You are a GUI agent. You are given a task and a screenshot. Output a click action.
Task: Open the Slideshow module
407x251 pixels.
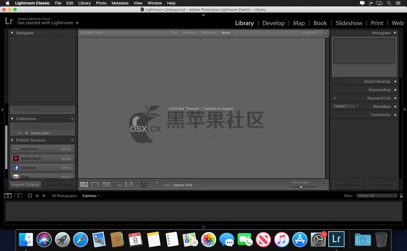point(349,23)
